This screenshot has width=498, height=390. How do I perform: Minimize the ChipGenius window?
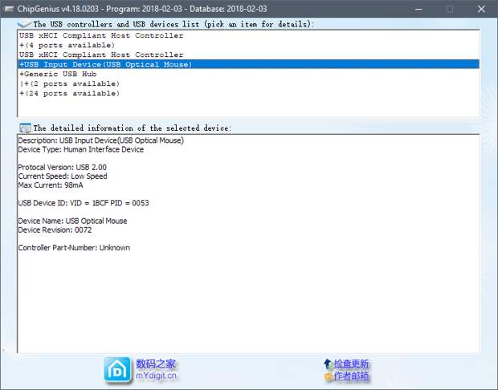(x=419, y=9)
